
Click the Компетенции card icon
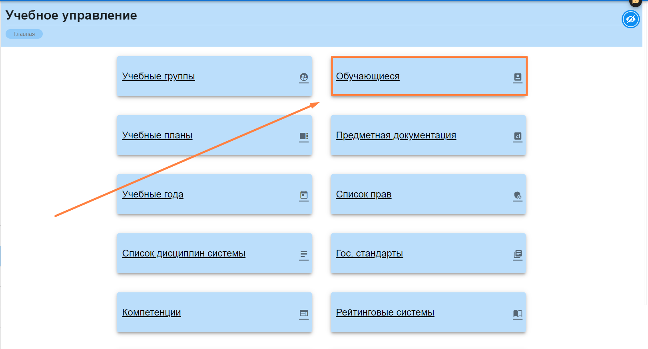[304, 313]
